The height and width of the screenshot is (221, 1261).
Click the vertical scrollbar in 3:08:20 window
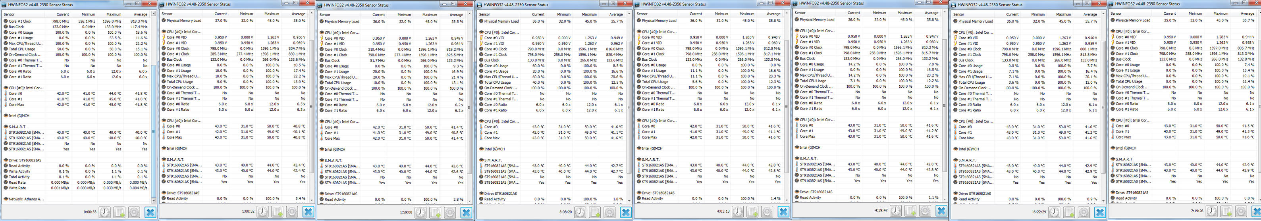629,107
